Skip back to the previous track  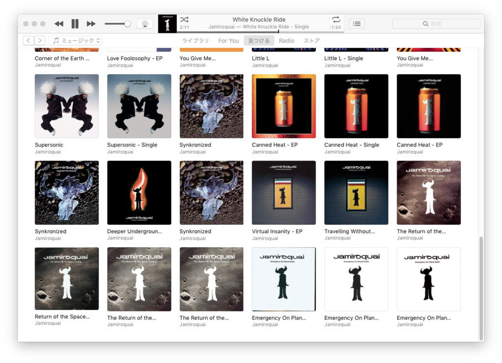pos(59,24)
